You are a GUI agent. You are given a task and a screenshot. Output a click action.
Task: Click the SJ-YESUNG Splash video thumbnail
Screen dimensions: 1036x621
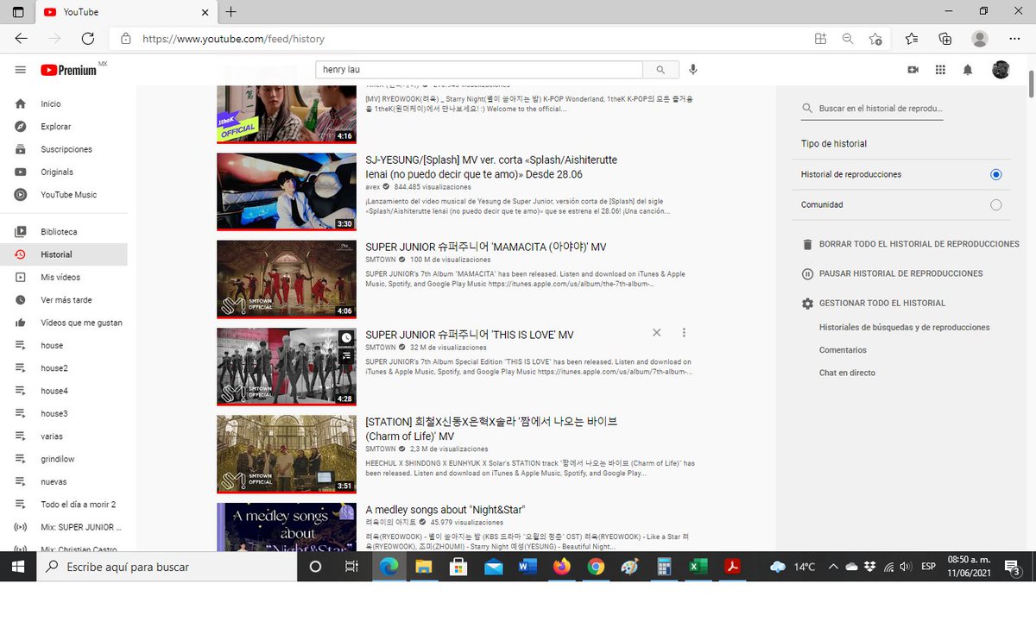click(287, 191)
